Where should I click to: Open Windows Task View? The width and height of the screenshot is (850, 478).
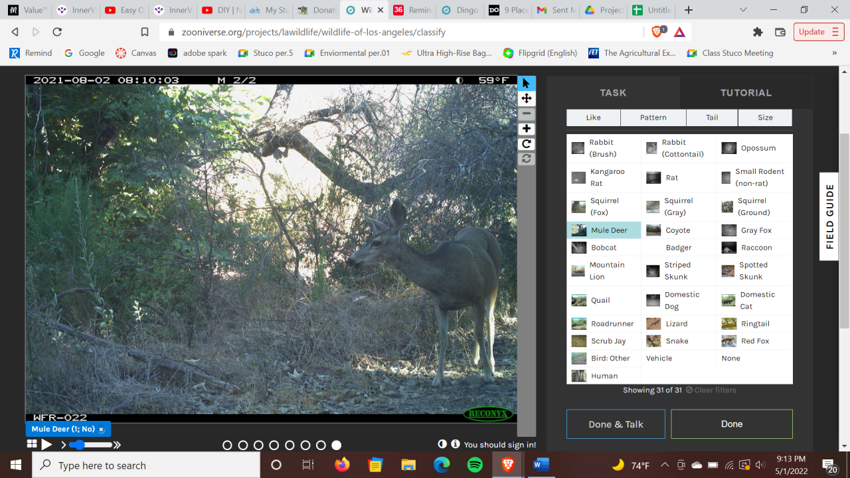(x=308, y=465)
